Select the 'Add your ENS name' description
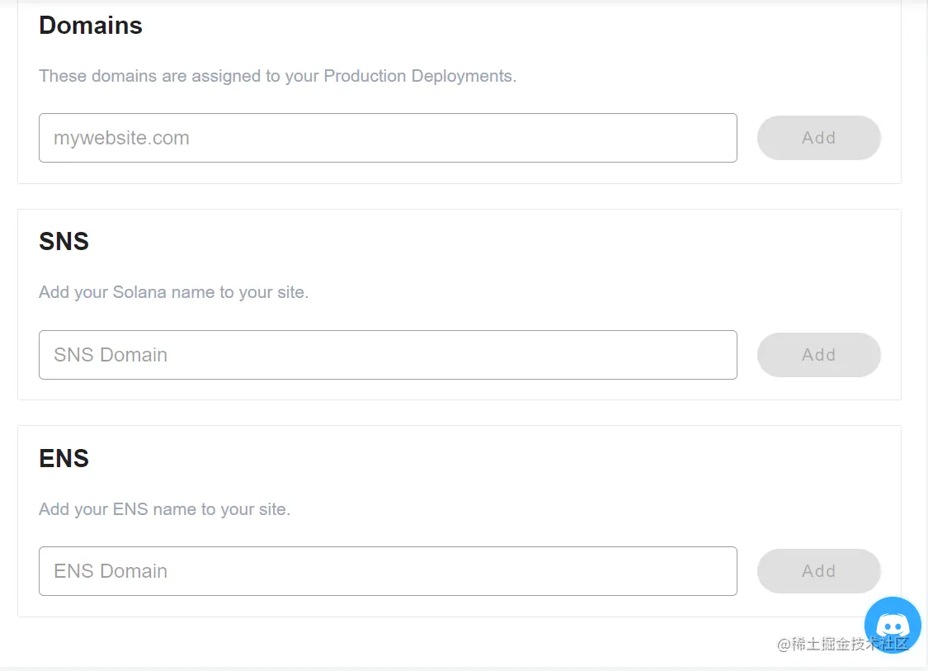 pos(164,509)
